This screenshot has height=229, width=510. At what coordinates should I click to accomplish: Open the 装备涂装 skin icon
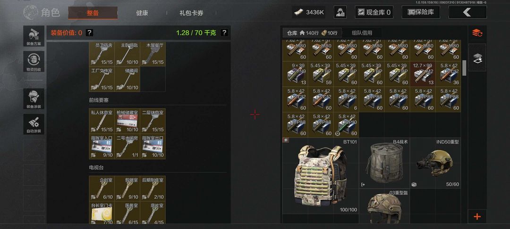pos(34,99)
